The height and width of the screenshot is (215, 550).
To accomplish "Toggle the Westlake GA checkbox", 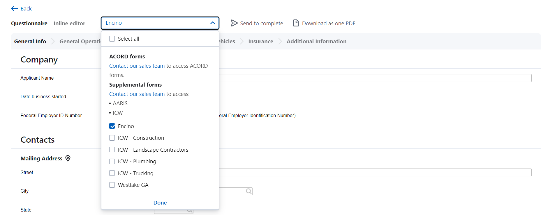I will pos(112,185).
